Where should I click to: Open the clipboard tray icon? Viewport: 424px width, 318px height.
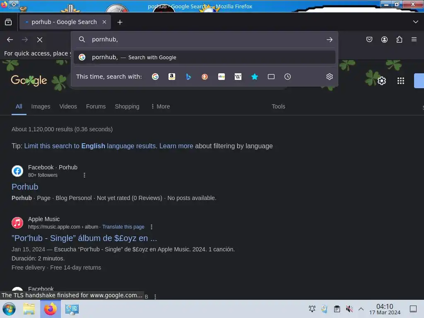tap(337, 309)
